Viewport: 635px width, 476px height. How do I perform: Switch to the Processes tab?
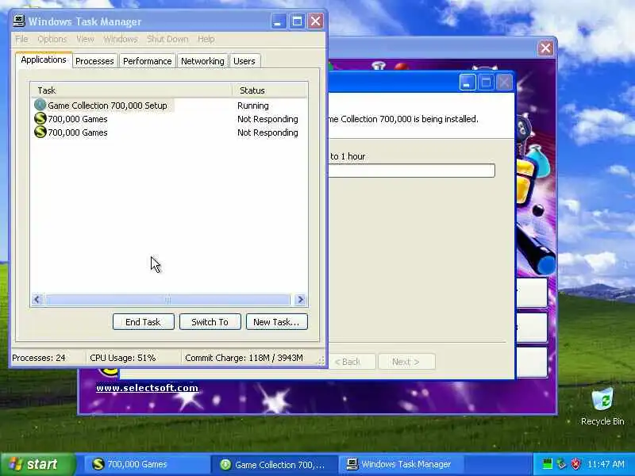pos(94,61)
